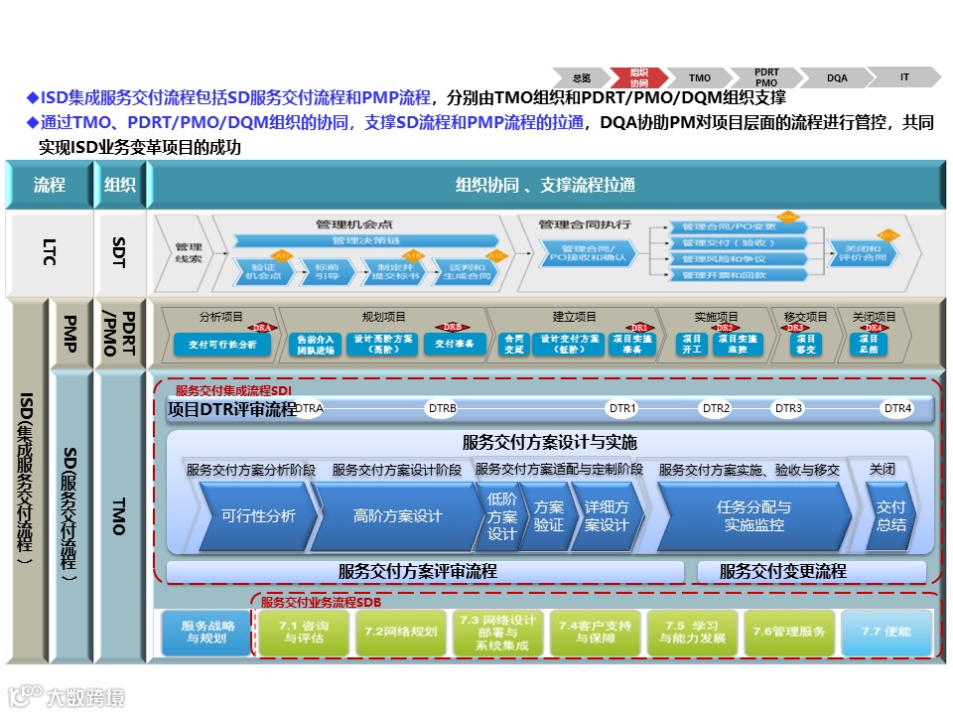Select the TMO organization cell
Image resolution: width=953 pixels, height=715 pixels.
click(120, 516)
